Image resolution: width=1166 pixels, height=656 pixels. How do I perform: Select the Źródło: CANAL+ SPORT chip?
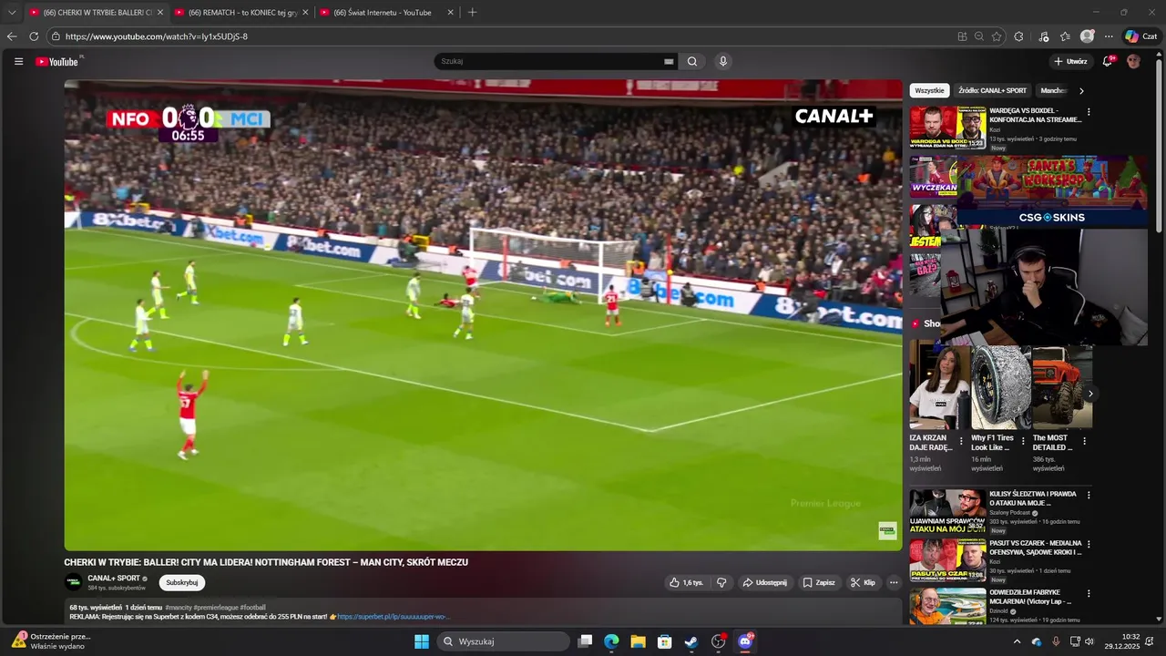(992, 91)
